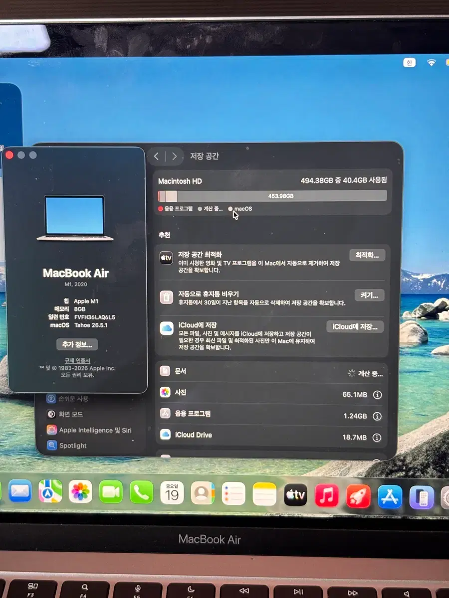
Task: Launch FaceTime from the Dock
Action: click(x=111, y=492)
